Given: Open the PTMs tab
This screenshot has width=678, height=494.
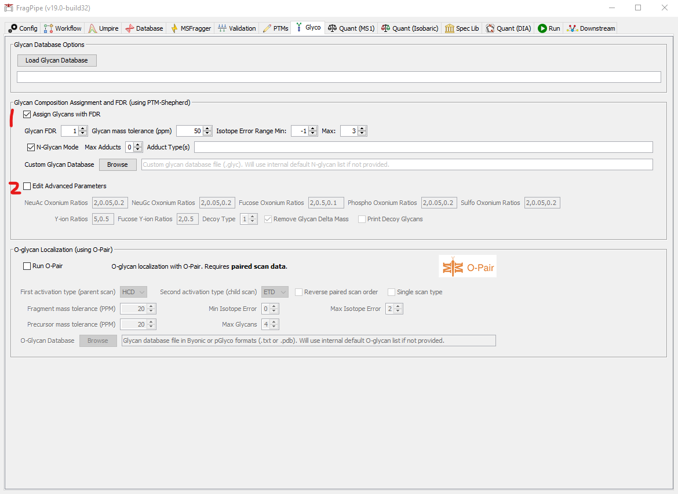Looking at the screenshot, I should tap(275, 28).
